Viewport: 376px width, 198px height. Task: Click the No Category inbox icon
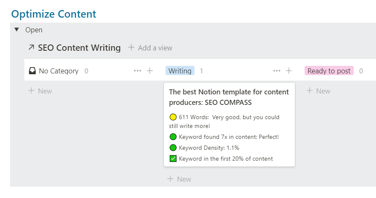pyautogui.click(x=32, y=71)
